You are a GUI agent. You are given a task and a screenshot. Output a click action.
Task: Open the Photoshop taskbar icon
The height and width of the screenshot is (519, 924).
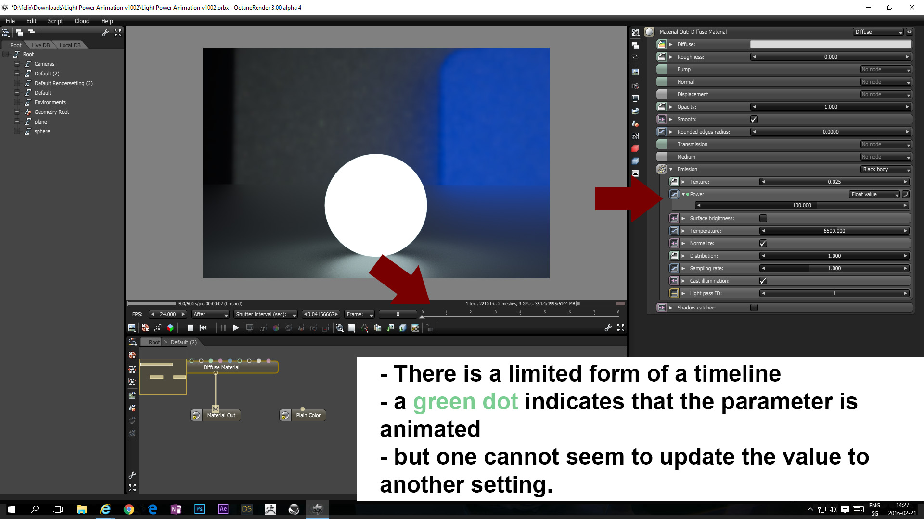click(x=199, y=509)
